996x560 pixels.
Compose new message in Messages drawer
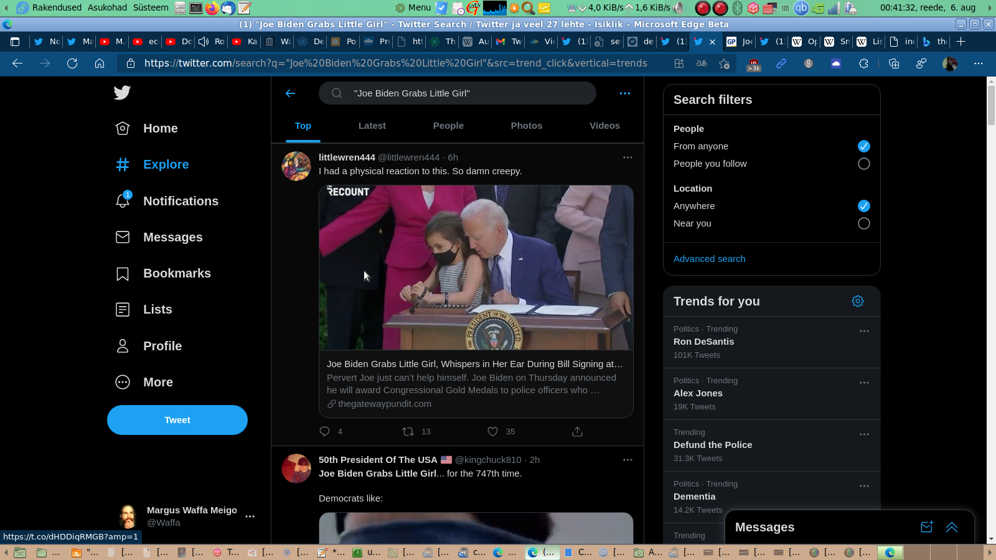coord(927,527)
